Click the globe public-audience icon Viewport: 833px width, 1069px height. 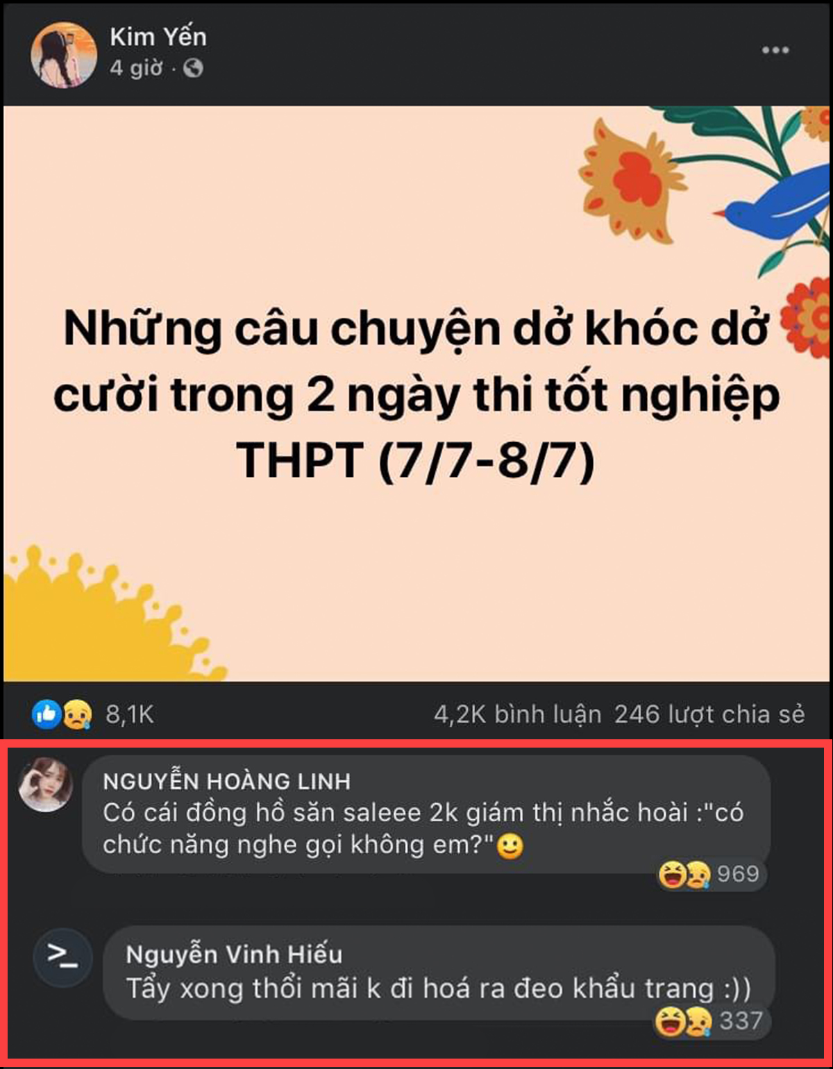coord(193,68)
